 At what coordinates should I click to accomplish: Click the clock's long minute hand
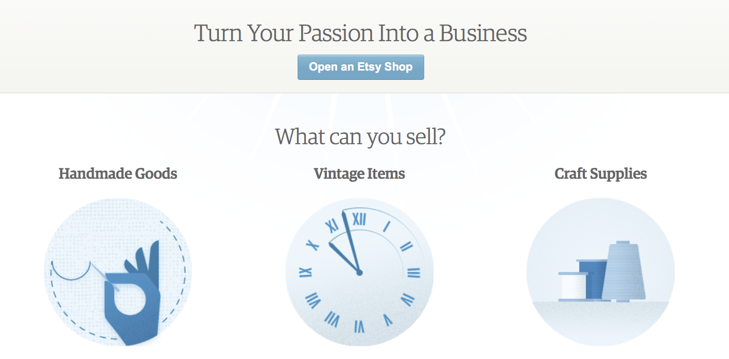351,241
